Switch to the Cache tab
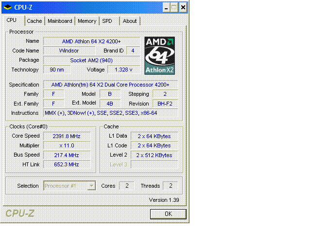The image size is (311, 249). coord(35,21)
